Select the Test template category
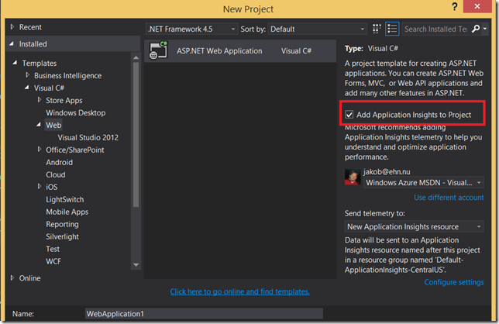The height and width of the screenshot is (324, 499). pos(53,249)
